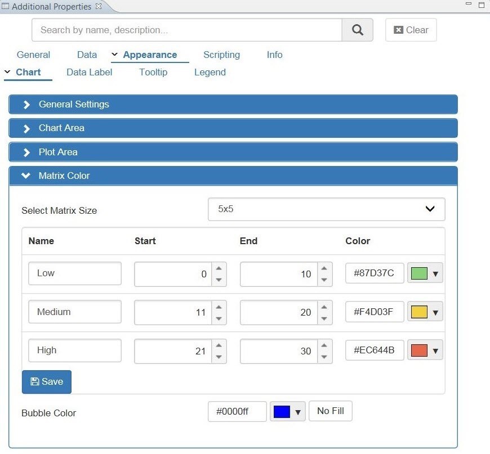
Task: Open the Legend sub-tab
Action: 210,72
